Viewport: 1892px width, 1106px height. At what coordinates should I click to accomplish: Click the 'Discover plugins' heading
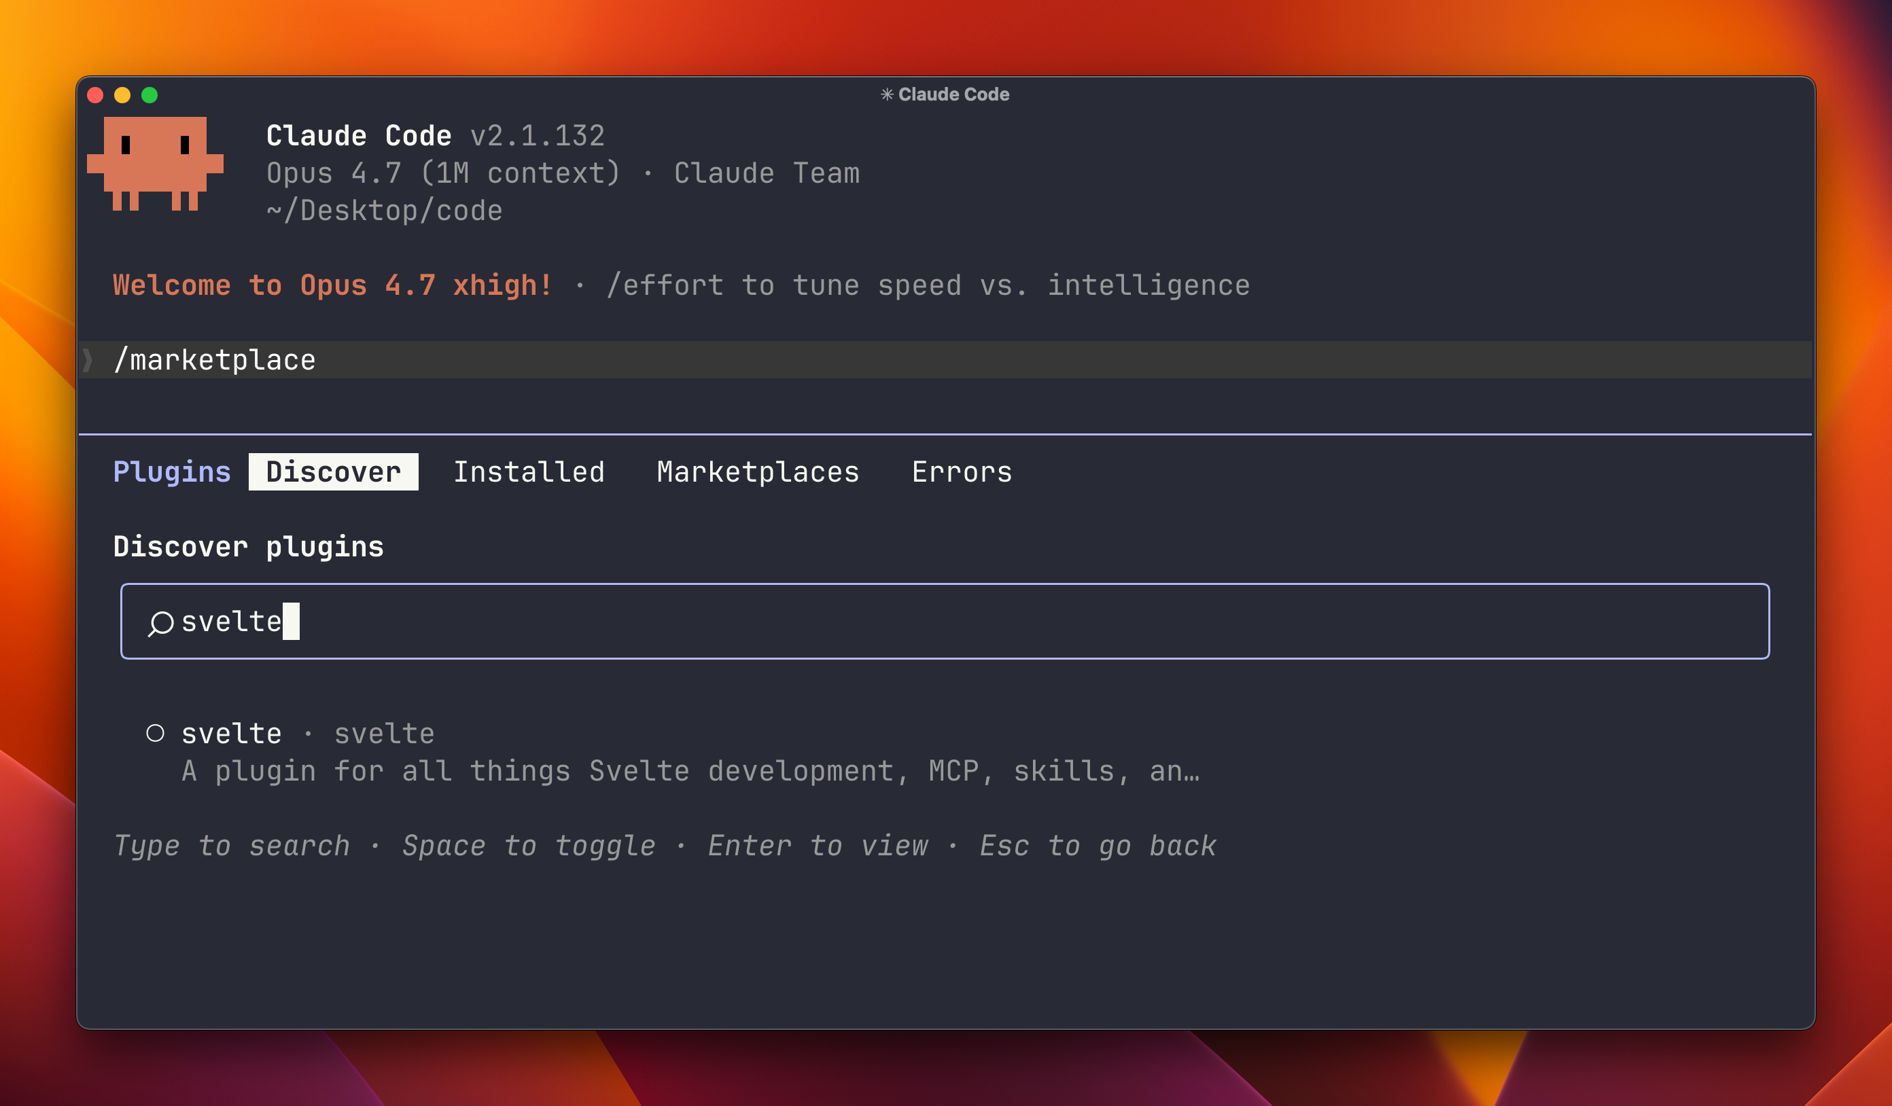[248, 547]
